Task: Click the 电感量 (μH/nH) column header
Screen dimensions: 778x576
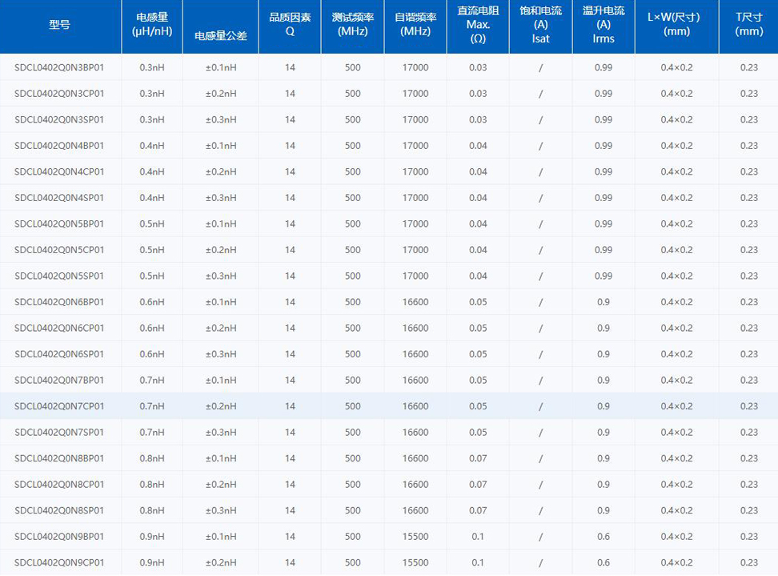Action: [x=151, y=25]
